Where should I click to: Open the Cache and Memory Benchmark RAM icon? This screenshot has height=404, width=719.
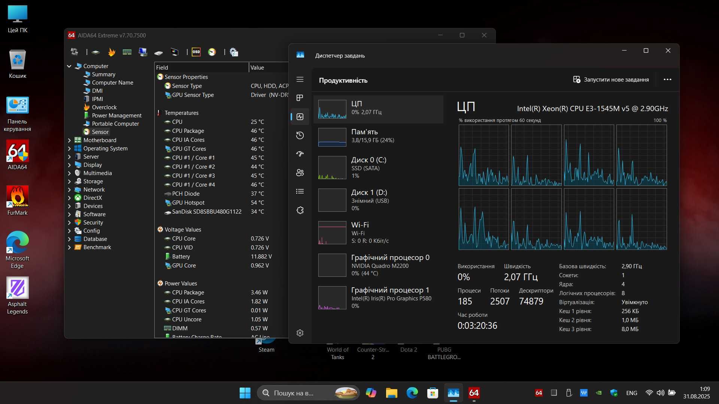point(127,52)
